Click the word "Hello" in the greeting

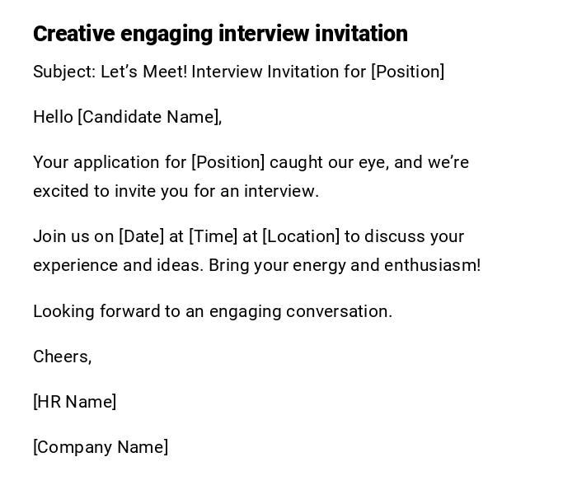pyautogui.click(x=53, y=117)
